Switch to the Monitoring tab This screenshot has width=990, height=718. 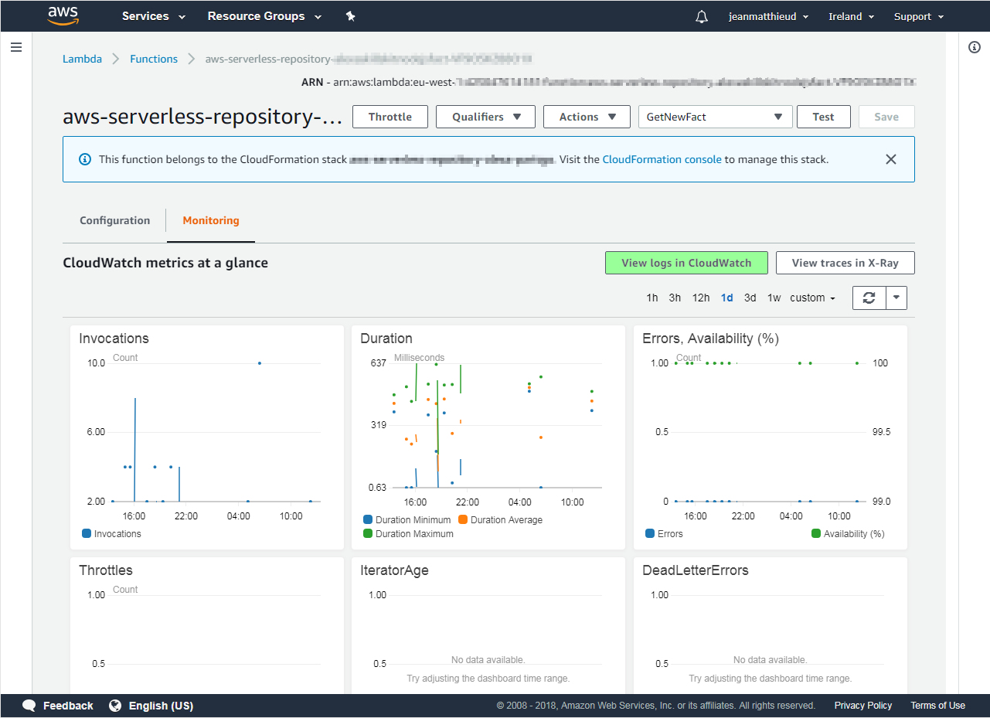(x=211, y=220)
